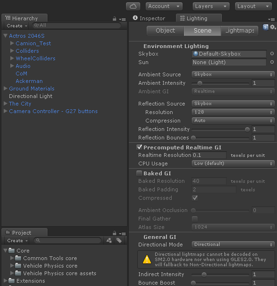Adjust the Ambient Intensity slider handle
This screenshot has width=277, height=286.
(x=200, y=83)
